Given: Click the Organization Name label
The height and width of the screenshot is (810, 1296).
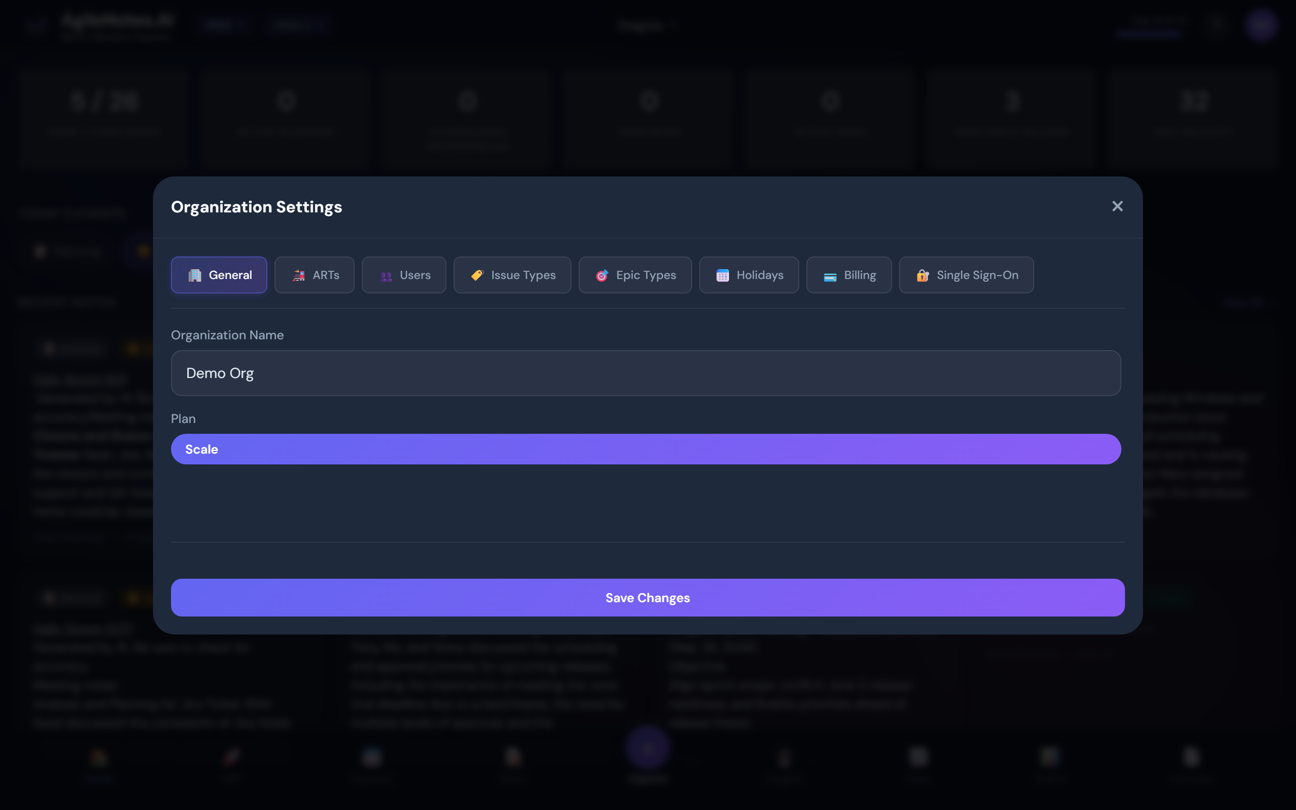Looking at the screenshot, I should (x=227, y=335).
